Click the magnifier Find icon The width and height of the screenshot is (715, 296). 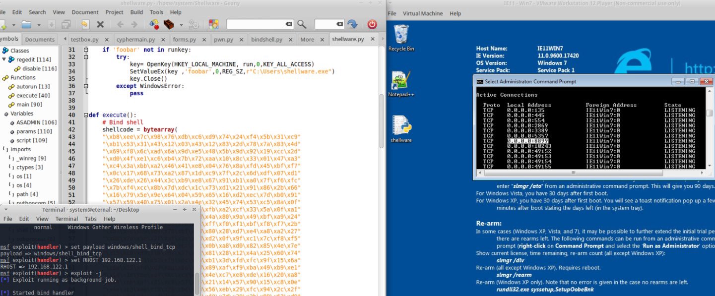point(302,24)
